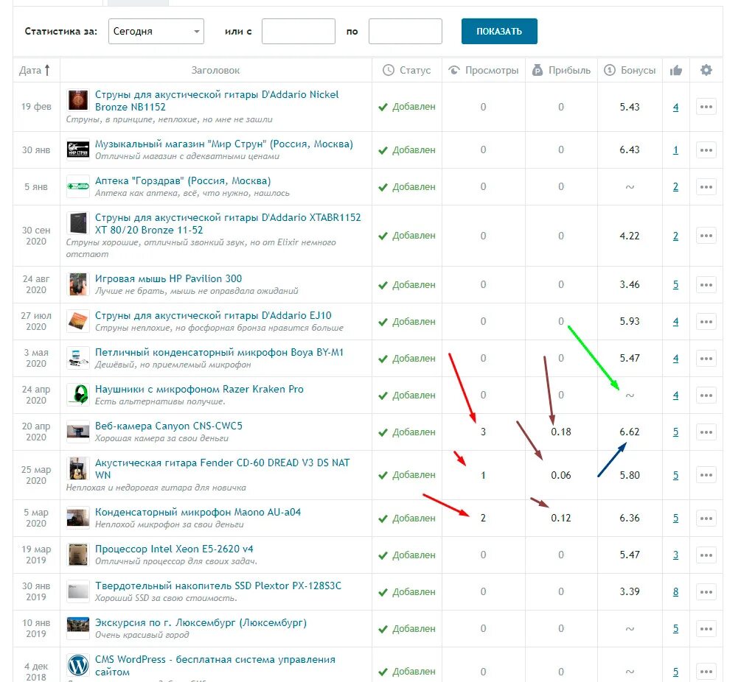Open review 'CMS WordPress' title link
Viewport: 741px width, 682px height.
(x=215, y=666)
